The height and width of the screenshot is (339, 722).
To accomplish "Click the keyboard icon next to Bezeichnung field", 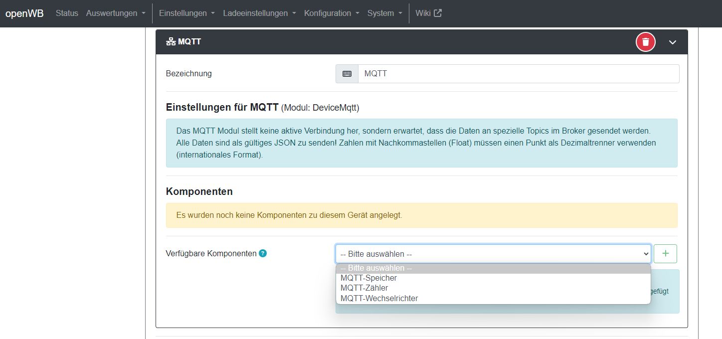I will pos(346,73).
